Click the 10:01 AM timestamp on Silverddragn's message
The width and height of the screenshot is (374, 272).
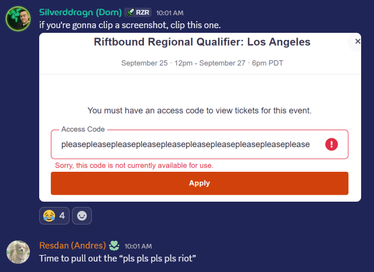170,13
